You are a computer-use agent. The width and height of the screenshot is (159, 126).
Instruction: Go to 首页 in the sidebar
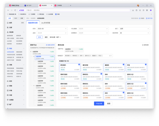click(x=10, y=23)
